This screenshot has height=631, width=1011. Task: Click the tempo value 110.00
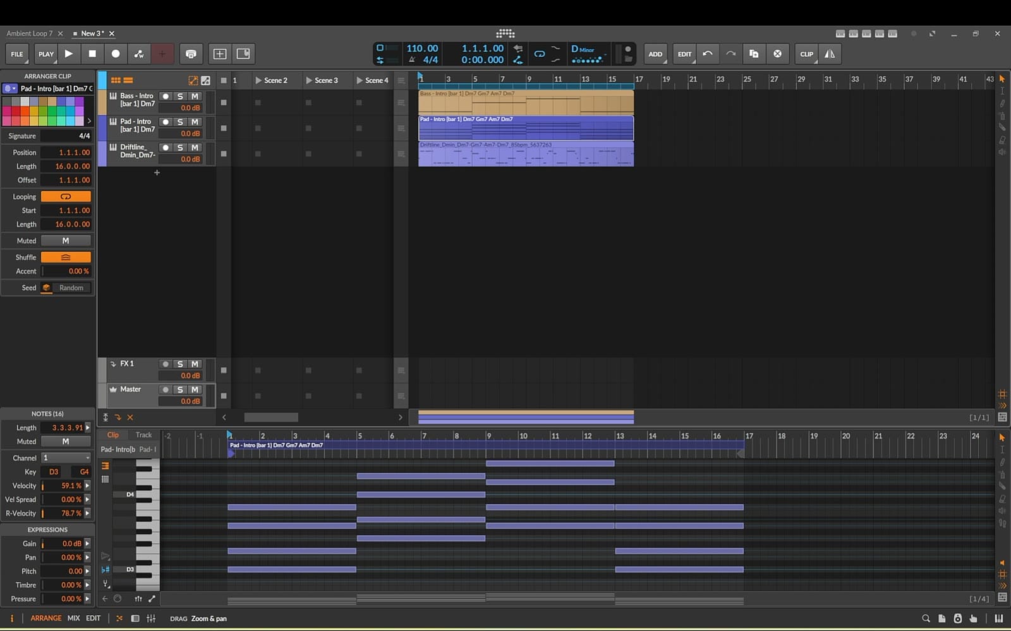tap(422, 48)
